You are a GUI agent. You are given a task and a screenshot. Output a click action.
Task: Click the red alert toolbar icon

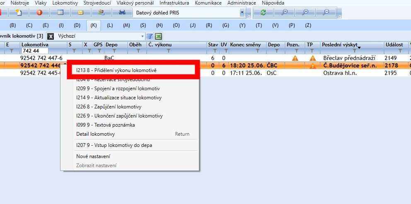coord(39,12)
